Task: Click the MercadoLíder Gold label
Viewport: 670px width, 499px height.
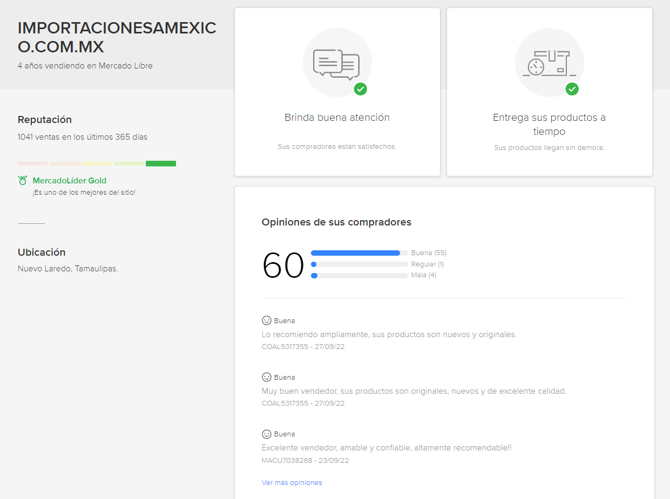Action: tap(70, 181)
